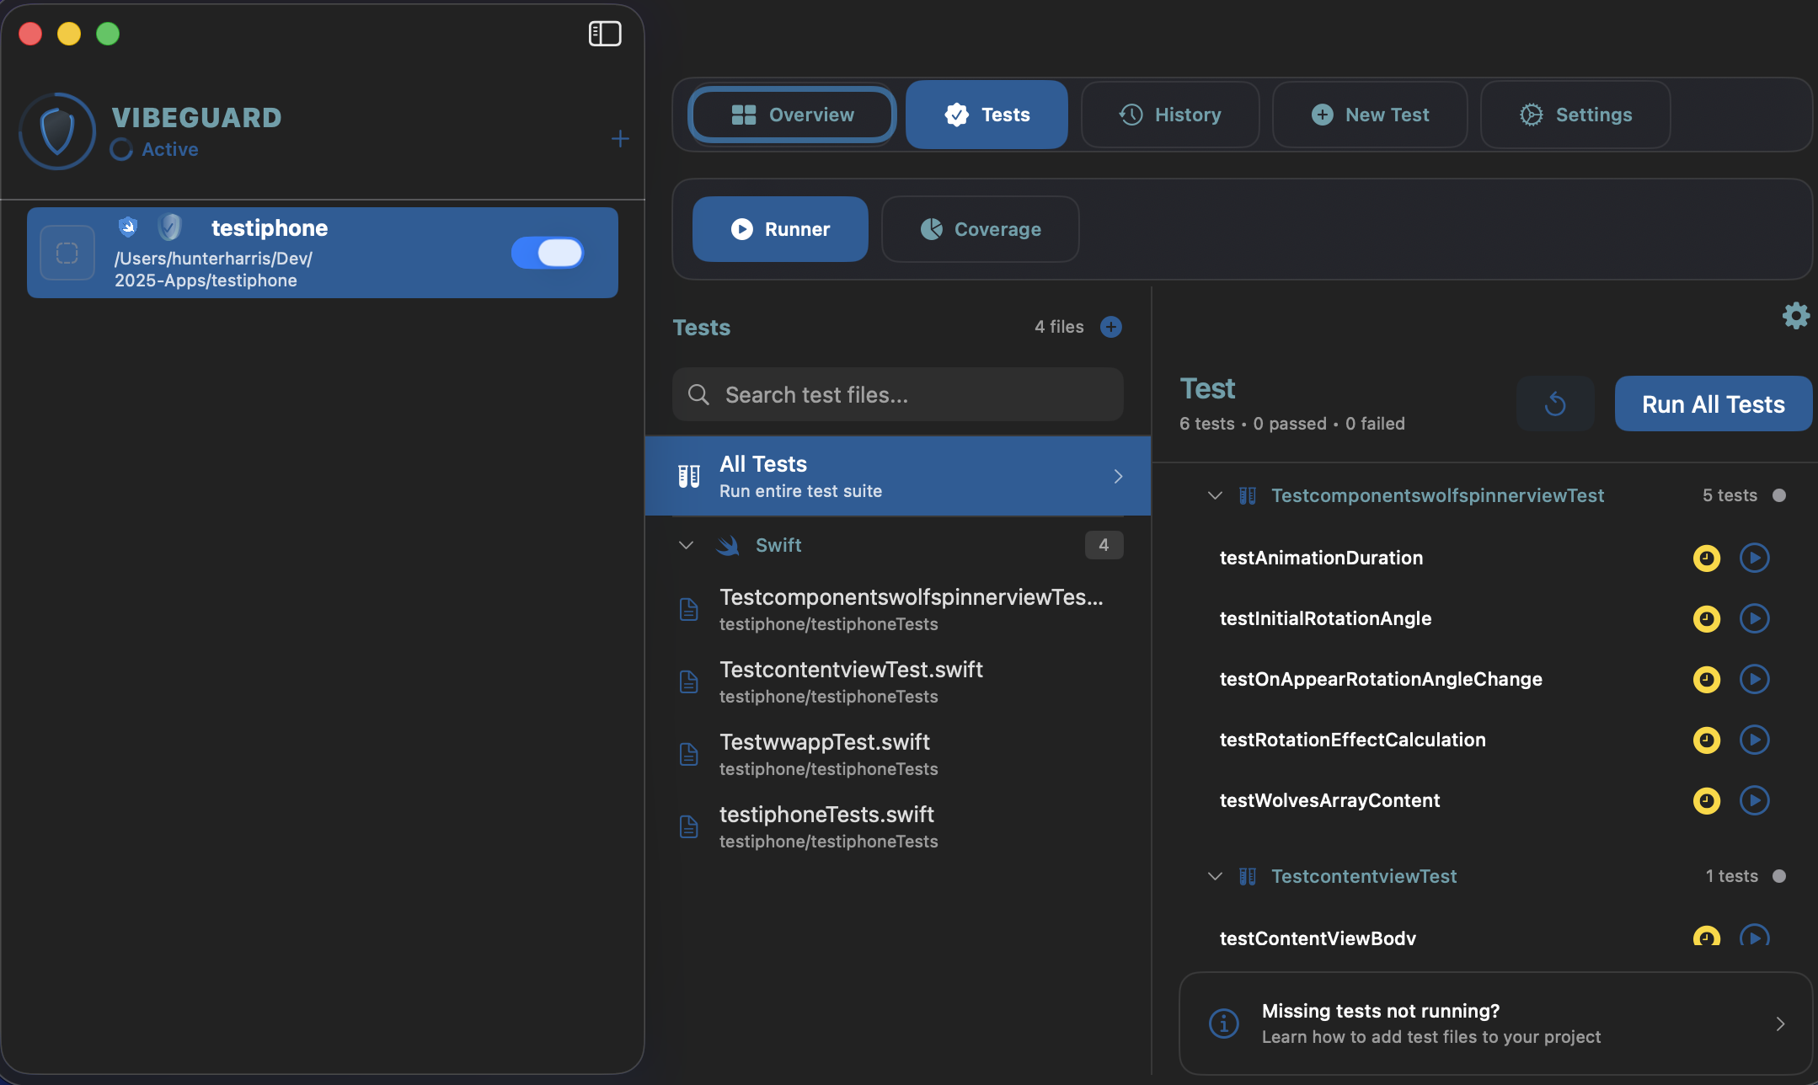
Task: Click the plus icon next to VibeGuard header
Action: pos(620,139)
